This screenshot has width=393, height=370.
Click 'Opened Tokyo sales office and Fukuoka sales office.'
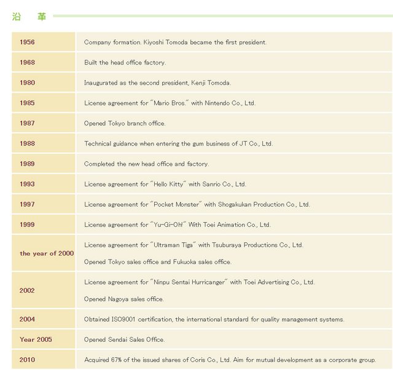(x=158, y=262)
